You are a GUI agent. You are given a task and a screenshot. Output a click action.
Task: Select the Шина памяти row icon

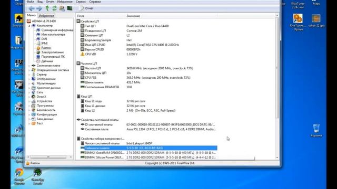[82, 82]
